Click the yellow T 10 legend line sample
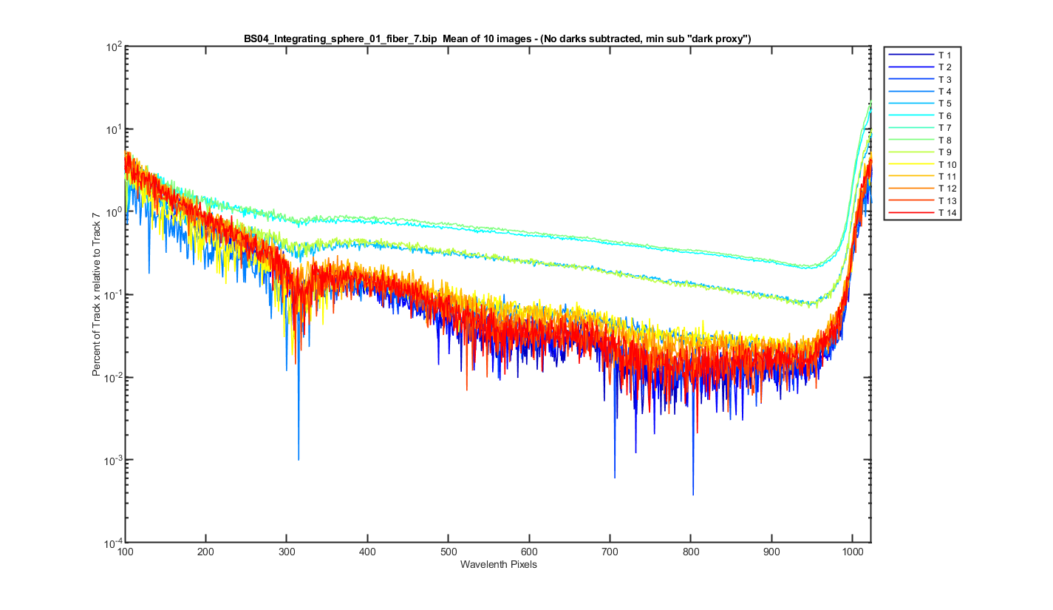1053x610 pixels. (911, 164)
